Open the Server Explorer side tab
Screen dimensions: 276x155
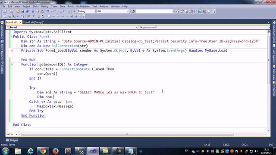2,50
